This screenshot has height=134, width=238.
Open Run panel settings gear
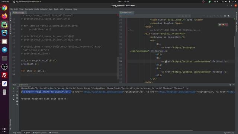pos(230,85)
